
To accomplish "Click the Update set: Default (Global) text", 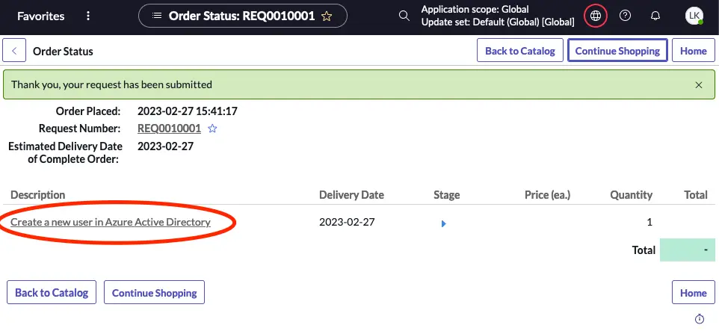I will point(498,22).
